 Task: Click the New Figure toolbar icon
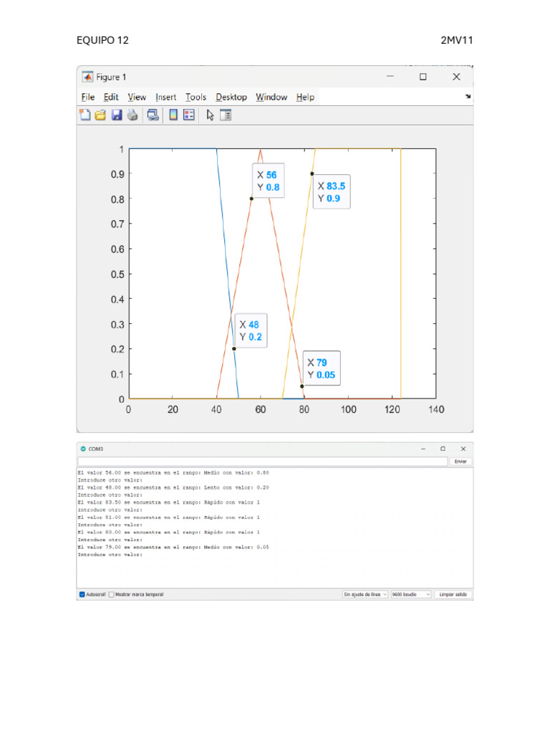click(x=85, y=115)
